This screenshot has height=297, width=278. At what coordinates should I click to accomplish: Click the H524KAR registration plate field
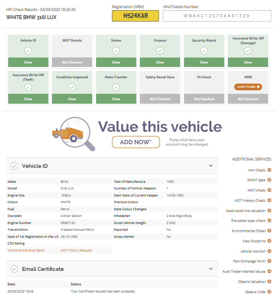tap(135, 16)
